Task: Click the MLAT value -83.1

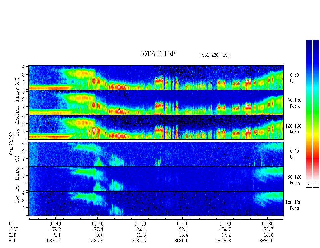Action: pyautogui.click(x=182, y=229)
